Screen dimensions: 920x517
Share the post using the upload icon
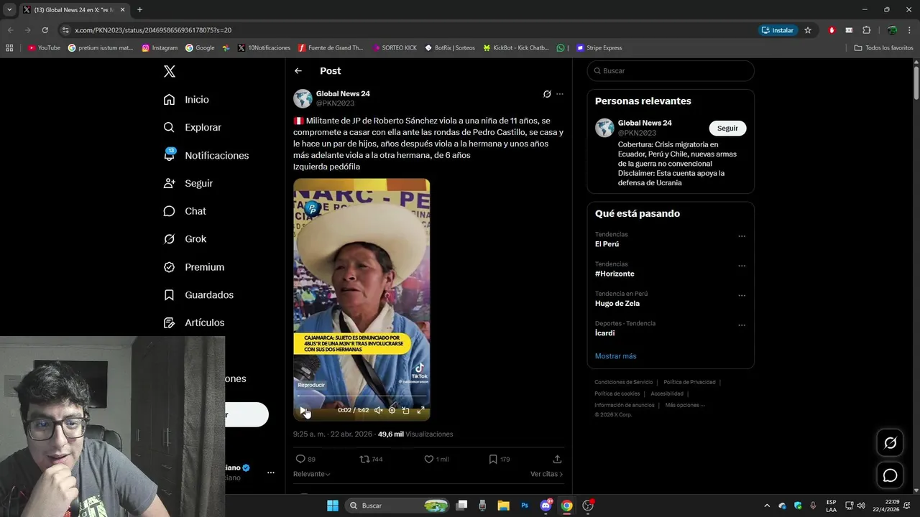pos(557,459)
